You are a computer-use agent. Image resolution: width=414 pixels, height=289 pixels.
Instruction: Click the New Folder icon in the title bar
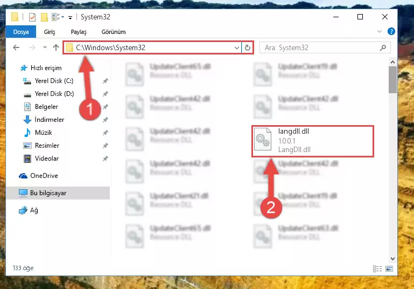pos(44,17)
